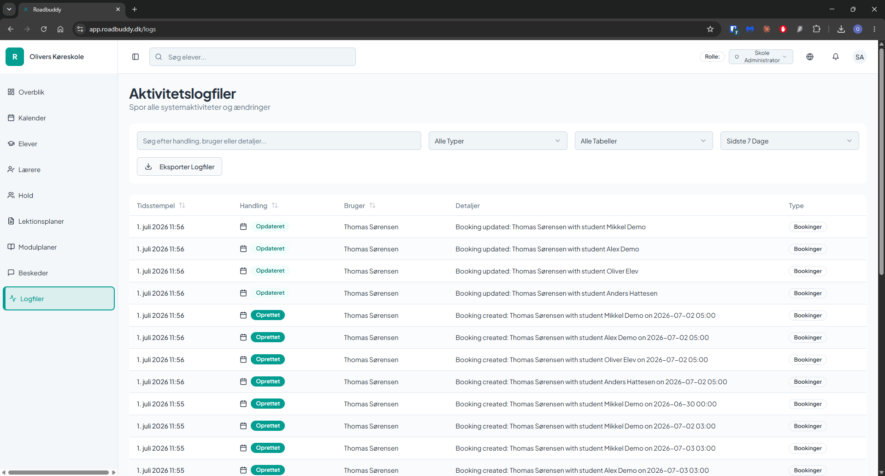Go to browser home page
The height and width of the screenshot is (476, 885).
(x=60, y=29)
